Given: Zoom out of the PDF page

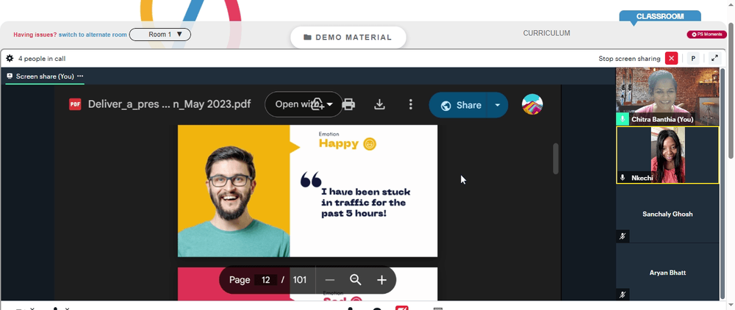Looking at the screenshot, I should tap(329, 280).
